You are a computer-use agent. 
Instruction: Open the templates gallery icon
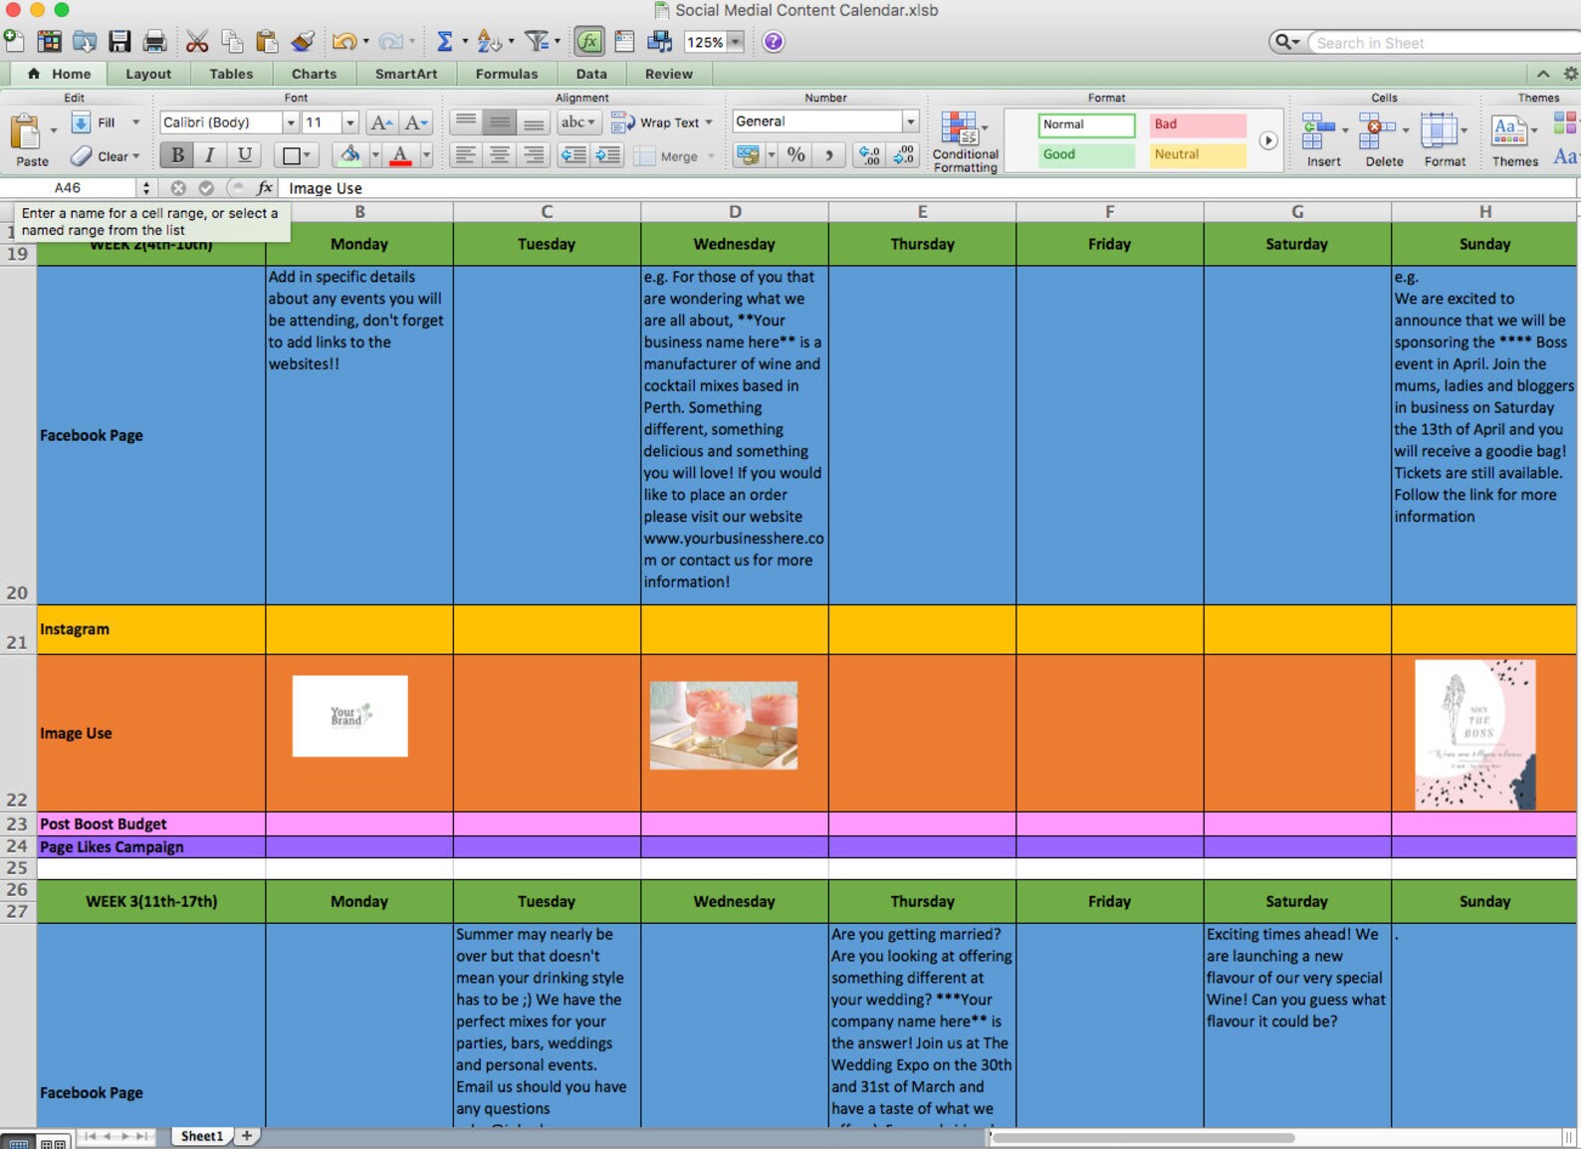pos(49,41)
